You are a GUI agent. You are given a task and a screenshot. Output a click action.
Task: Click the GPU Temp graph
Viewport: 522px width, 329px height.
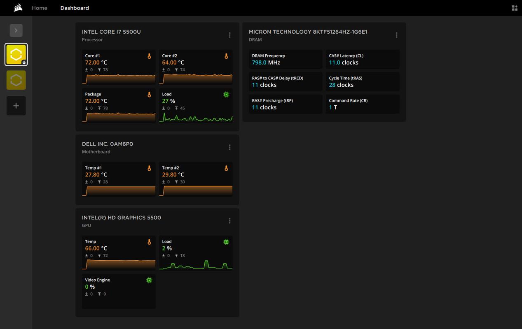click(x=119, y=264)
